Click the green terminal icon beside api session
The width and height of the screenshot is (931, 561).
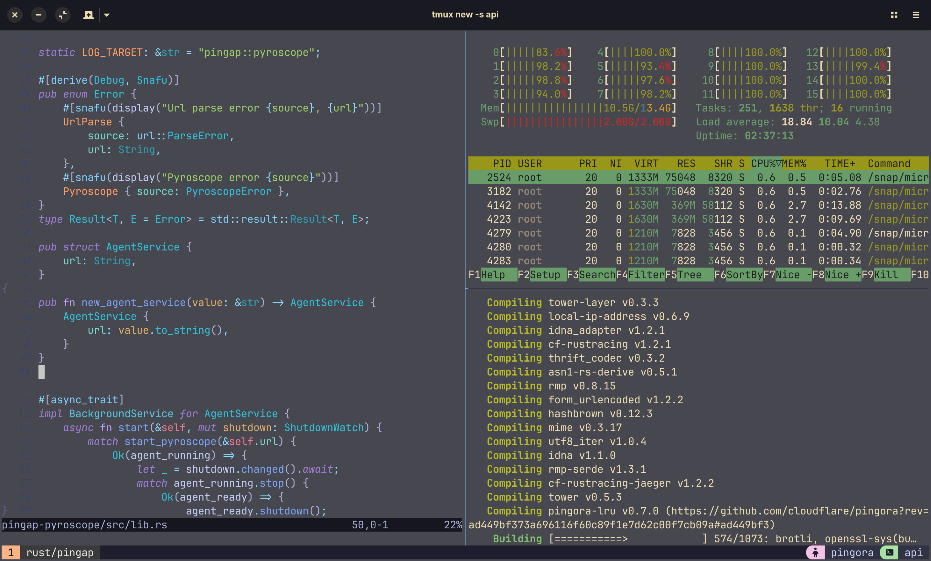tap(889, 552)
